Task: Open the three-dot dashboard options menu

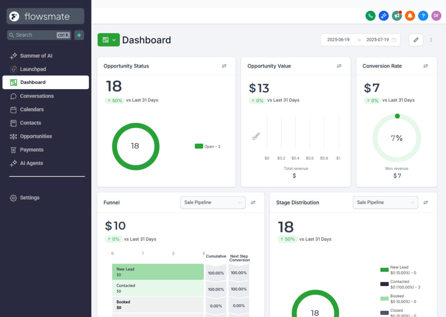Action: click(x=431, y=40)
